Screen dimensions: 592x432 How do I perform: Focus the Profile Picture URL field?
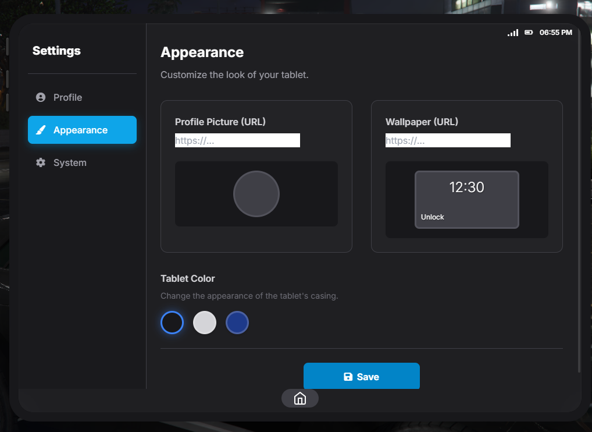pyautogui.click(x=237, y=140)
